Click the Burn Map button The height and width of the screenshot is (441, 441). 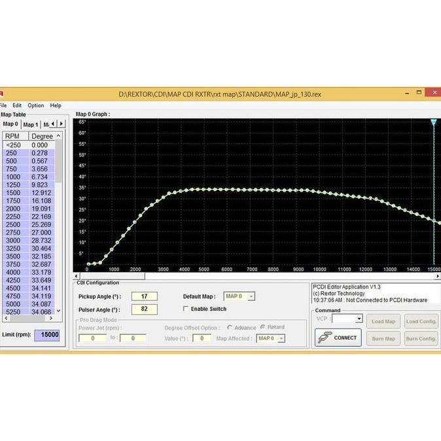pos(383,339)
